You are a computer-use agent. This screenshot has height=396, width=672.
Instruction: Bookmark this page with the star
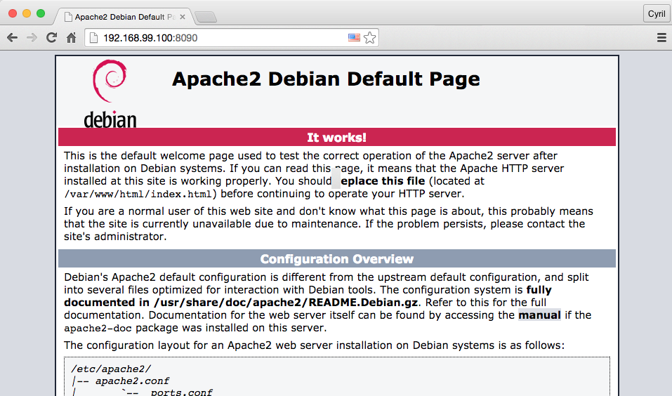pyautogui.click(x=369, y=38)
